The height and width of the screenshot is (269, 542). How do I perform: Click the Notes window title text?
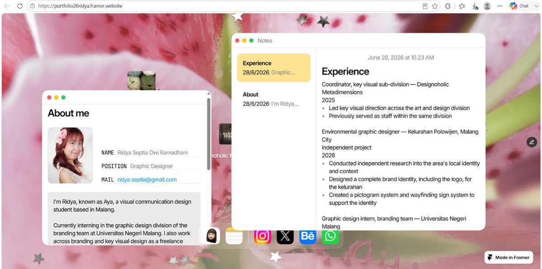[265, 41]
